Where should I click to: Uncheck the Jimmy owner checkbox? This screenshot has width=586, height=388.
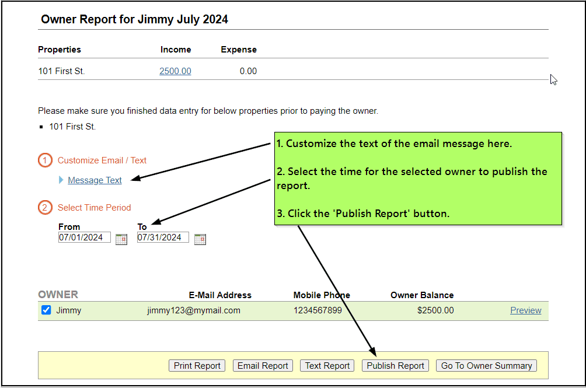46,310
